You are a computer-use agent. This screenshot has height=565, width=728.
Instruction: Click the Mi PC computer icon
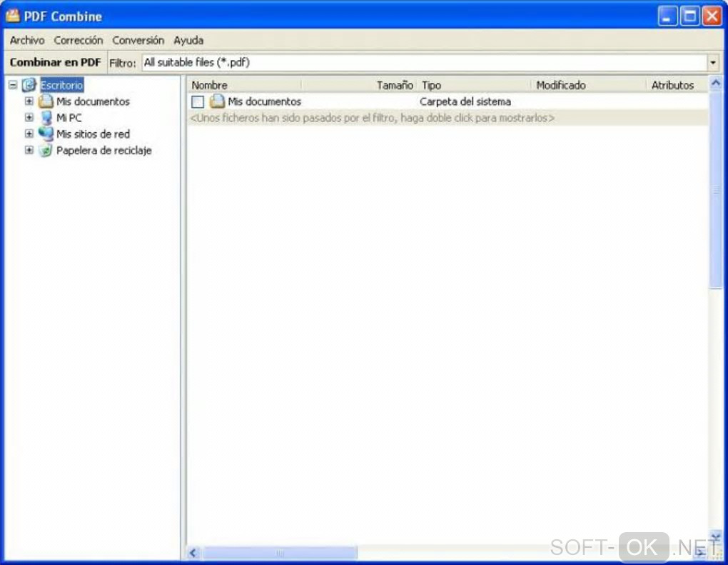(46, 117)
